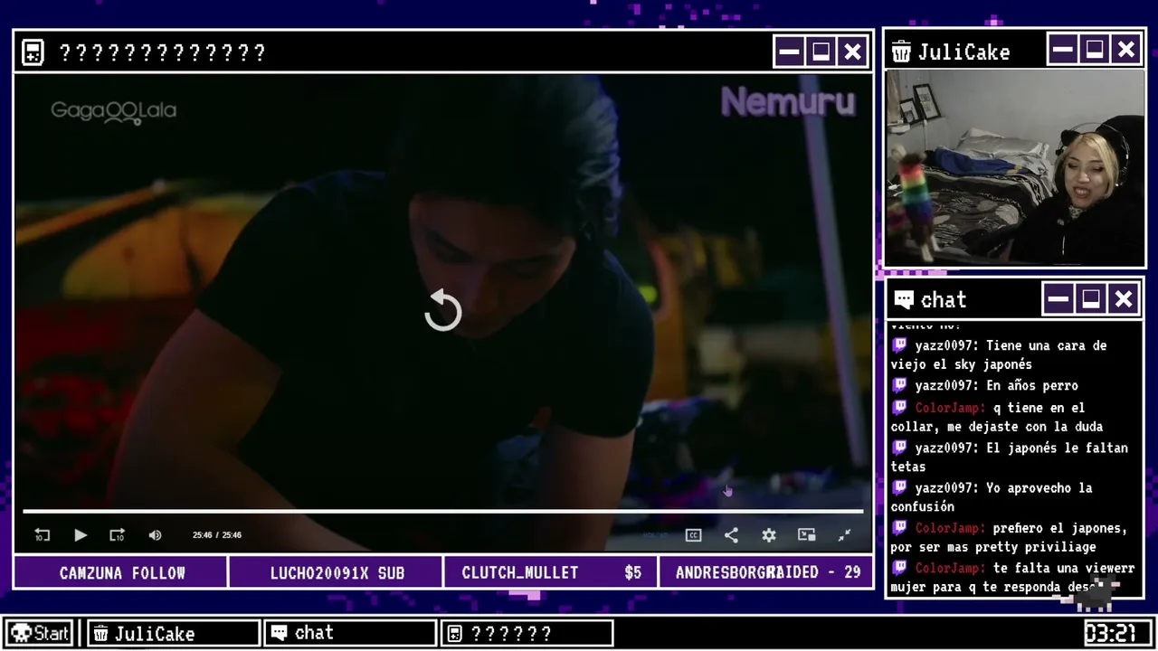Screen dimensions: 1158x651
Task: Click the Twitch badge beside 'En años perro'
Action: 899,385
